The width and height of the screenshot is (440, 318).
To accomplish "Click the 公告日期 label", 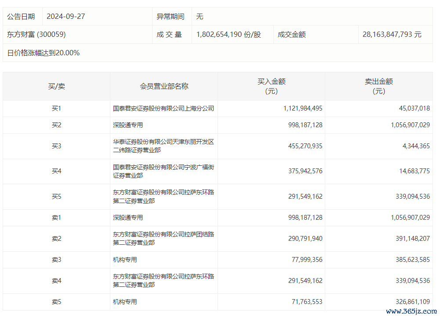I will tap(21, 17).
